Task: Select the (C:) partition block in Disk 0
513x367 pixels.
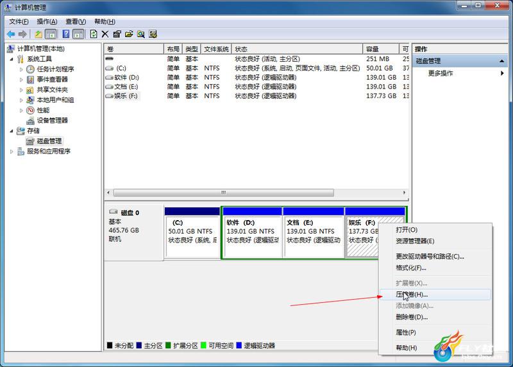Action: click(x=192, y=232)
